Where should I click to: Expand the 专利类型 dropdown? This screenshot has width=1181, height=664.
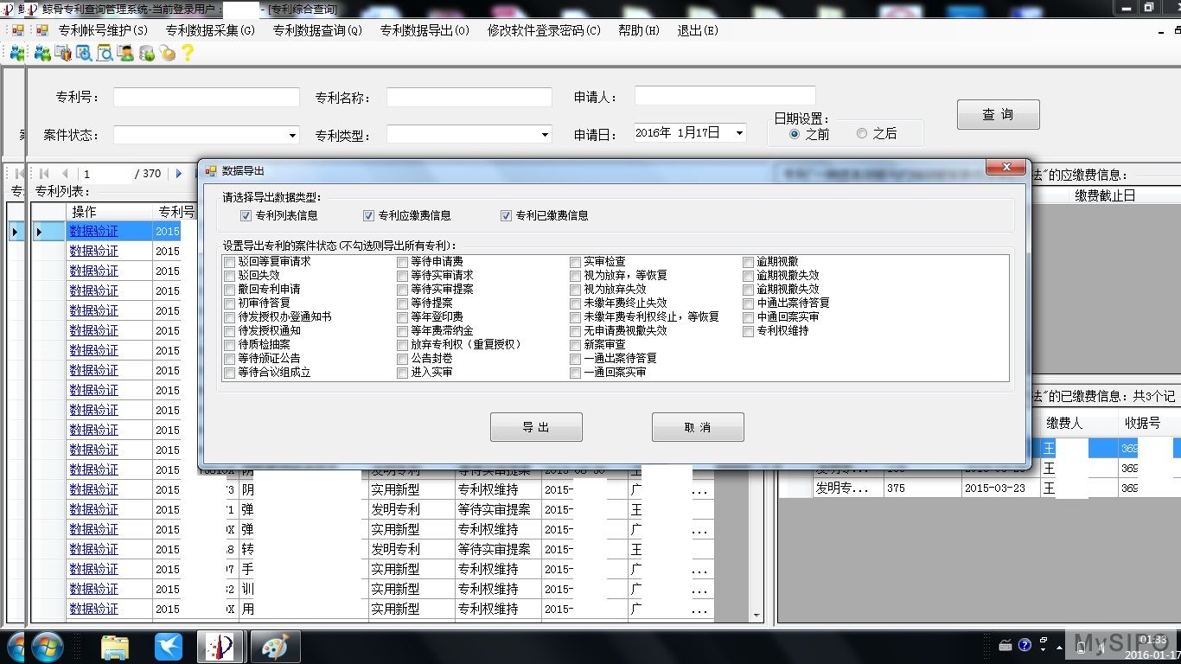[x=545, y=135]
